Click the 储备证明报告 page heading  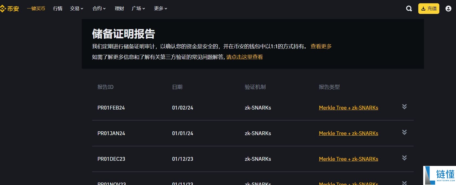(123, 34)
